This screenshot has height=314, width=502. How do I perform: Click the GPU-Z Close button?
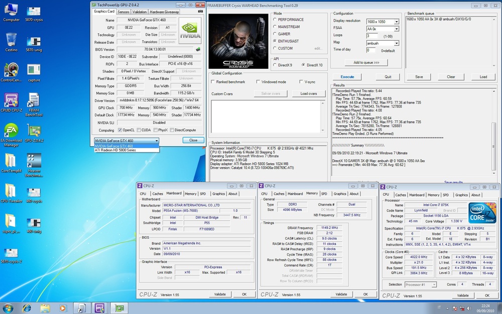click(193, 140)
